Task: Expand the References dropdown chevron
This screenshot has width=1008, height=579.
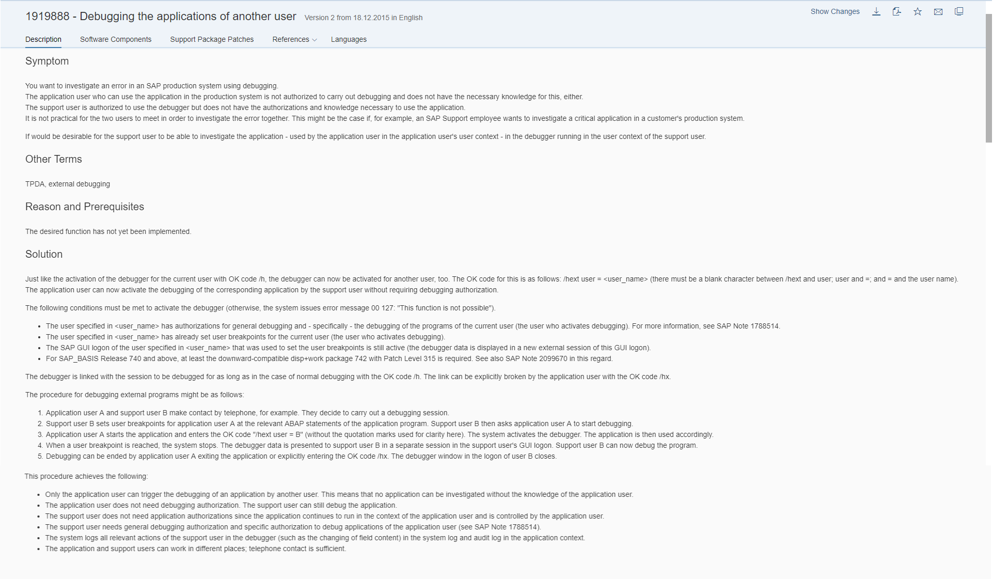Action: [314, 40]
